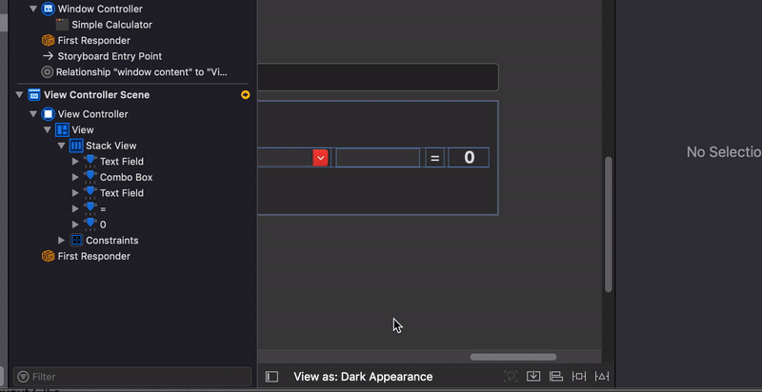
Task: Click the View layout icon
Action: [62, 130]
